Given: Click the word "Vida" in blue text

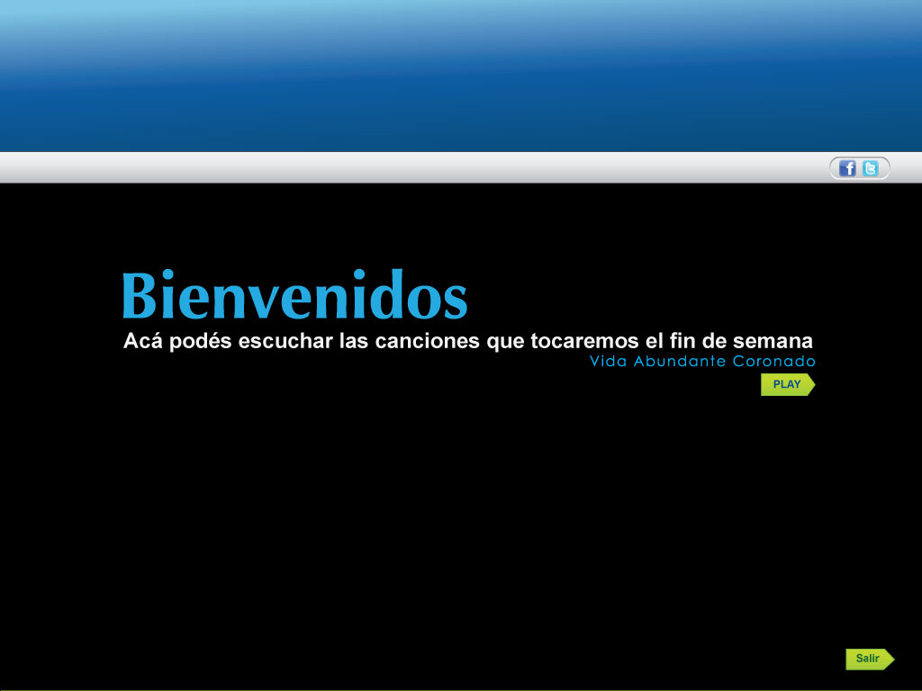Looking at the screenshot, I should 608,362.
